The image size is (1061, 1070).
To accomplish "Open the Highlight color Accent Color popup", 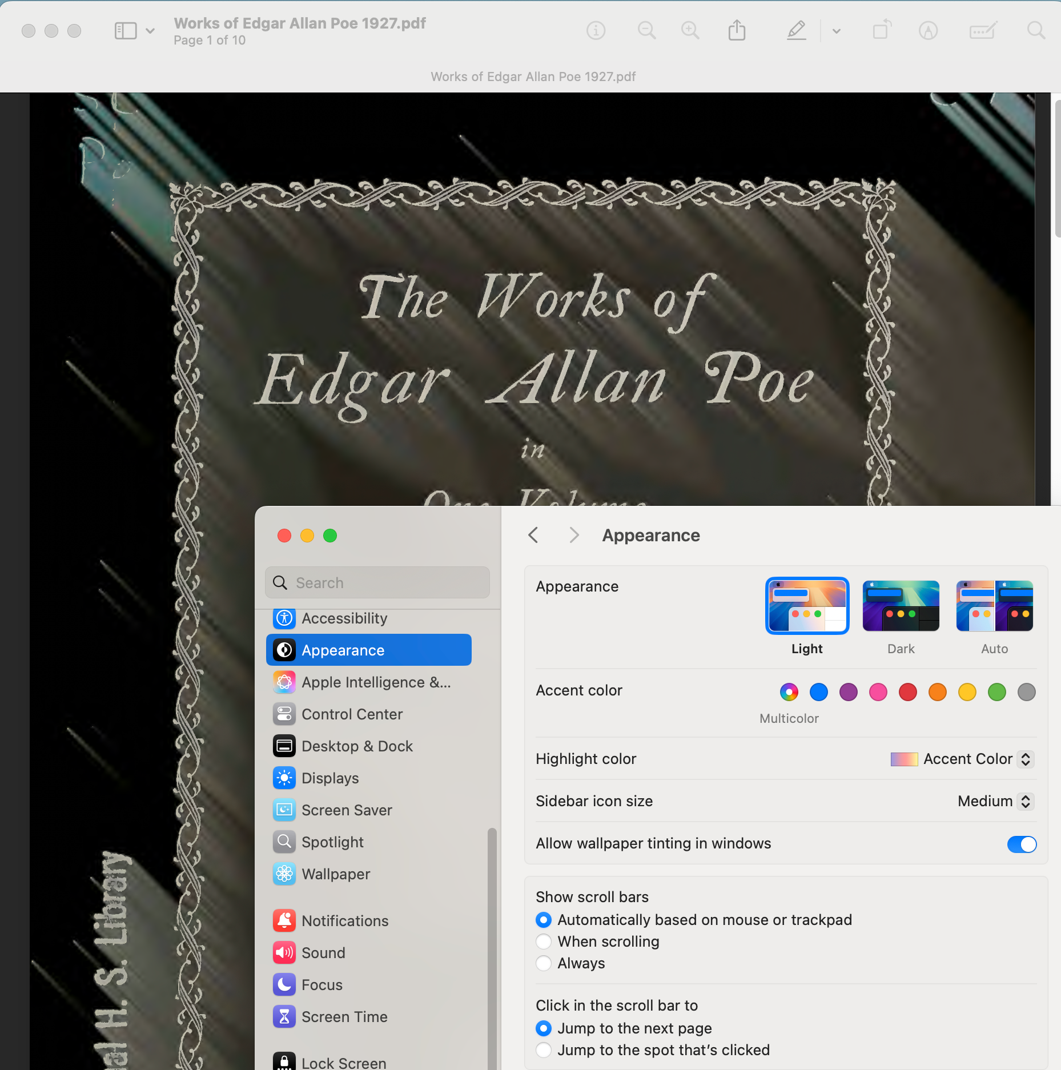I will pos(962,759).
